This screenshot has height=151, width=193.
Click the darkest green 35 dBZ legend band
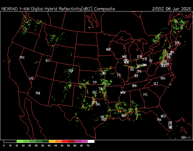tap(46, 141)
